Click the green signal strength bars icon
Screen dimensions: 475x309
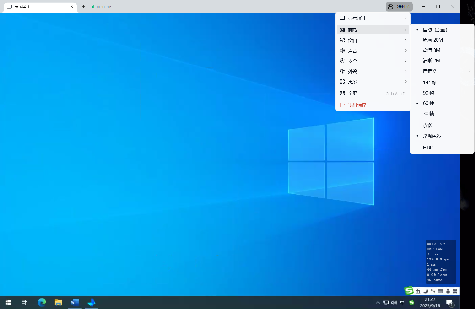(x=92, y=7)
